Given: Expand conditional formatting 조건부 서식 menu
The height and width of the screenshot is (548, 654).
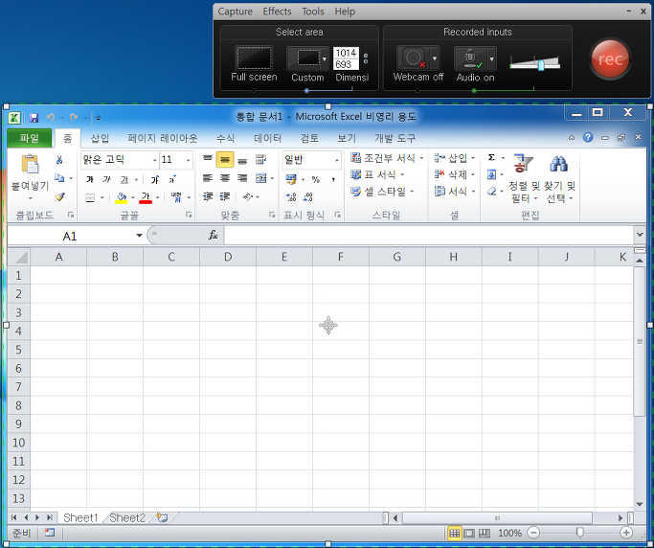Looking at the screenshot, I should 387,158.
